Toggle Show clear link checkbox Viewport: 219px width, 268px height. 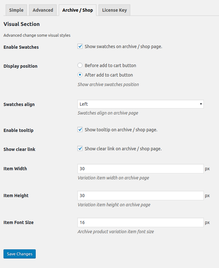pos(80,148)
